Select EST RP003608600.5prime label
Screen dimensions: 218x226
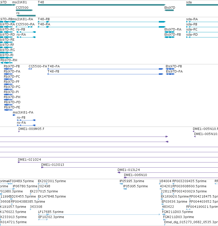coord(189,186)
